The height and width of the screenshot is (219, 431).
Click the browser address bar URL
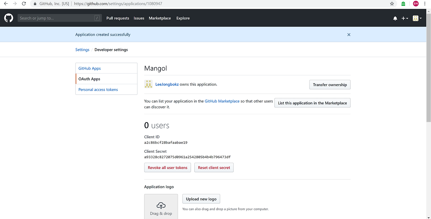tap(118, 4)
